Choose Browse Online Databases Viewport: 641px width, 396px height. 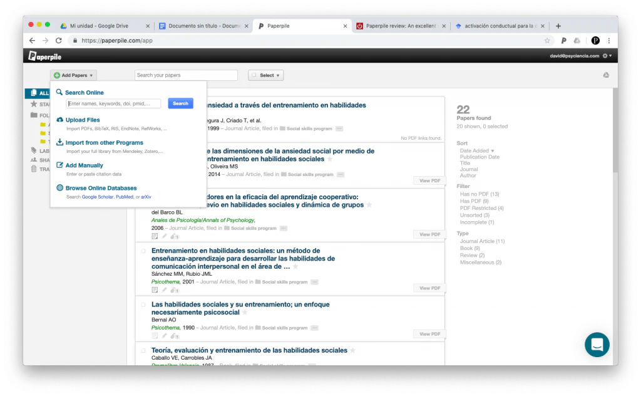[x=101, y=188]
